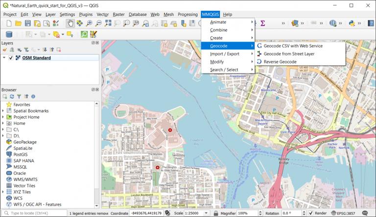Open the Layer Styling paintbrush in Layers panel
This screenshot has height=217, width=376.
click(4, 49)
